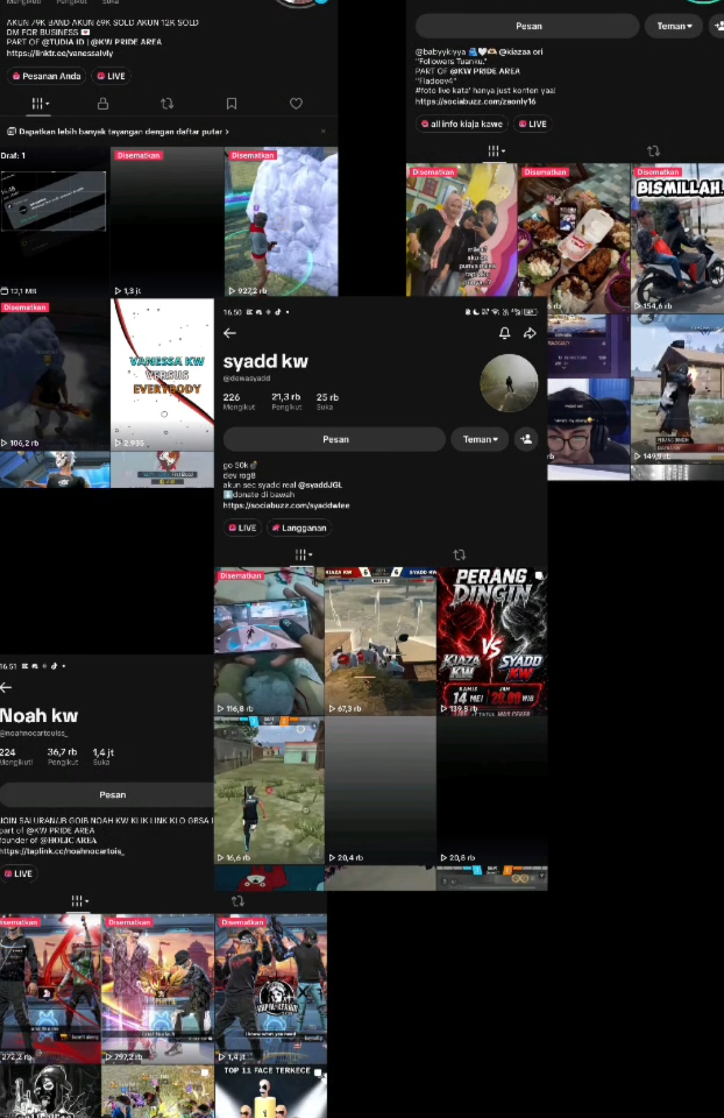Open the video grid filter on the kiazaa profile
The width and height of the screenshot is (724, 1118).
(497, 151)
